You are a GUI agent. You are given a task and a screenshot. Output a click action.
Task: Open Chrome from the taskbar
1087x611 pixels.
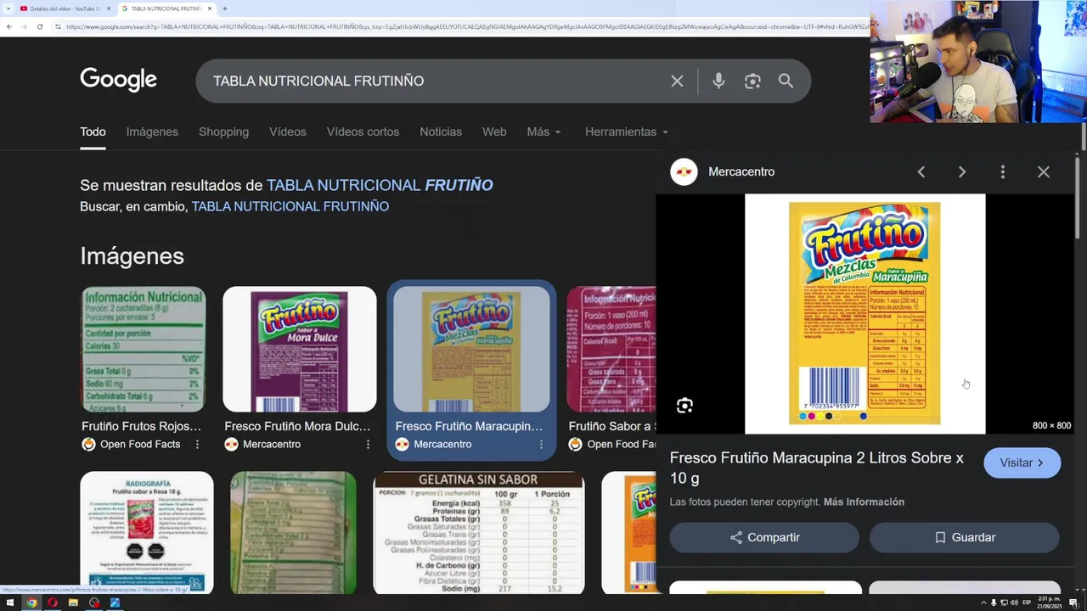pos(31,603)
